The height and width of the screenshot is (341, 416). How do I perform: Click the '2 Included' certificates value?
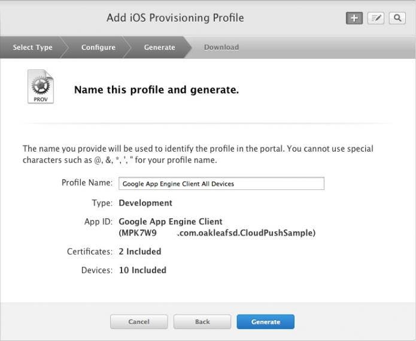point(140,251)
